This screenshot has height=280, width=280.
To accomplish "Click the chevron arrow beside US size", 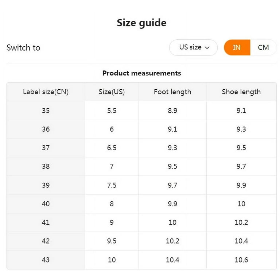I will [207, 48].
